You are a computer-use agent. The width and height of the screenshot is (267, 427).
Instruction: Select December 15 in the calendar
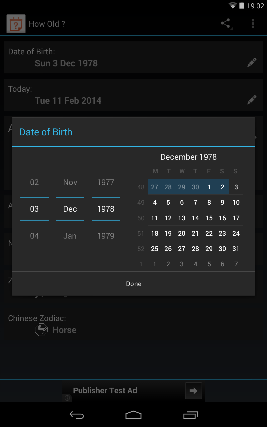tap(209, 218)
